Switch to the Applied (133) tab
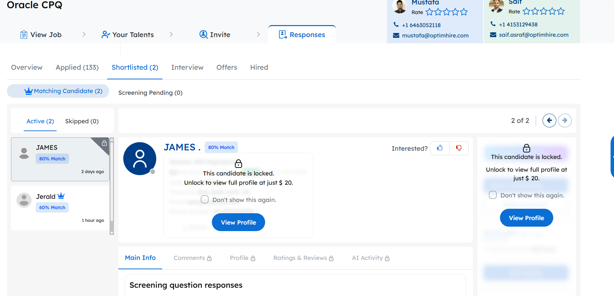 point(77,67)
